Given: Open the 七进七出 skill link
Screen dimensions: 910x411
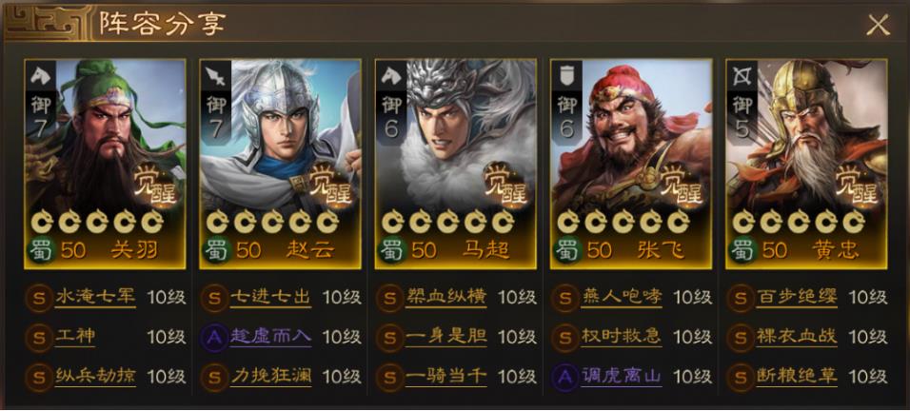Looking at the screenshot, I should pyautogui.click(x=271, y=298).
